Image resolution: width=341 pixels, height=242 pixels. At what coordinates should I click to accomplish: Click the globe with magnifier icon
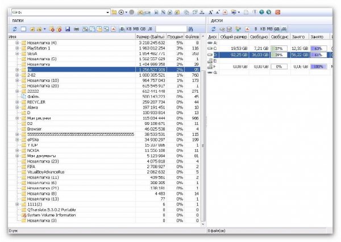pyautogui.click(x=269, y=12)
